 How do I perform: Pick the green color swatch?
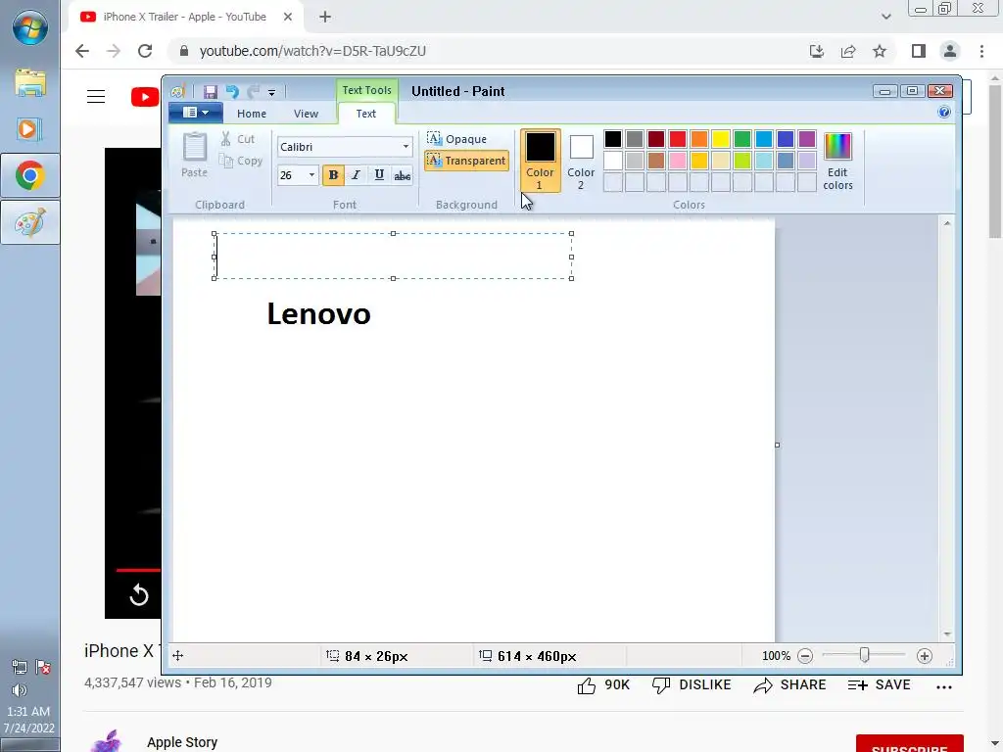(x=742, y=139)
